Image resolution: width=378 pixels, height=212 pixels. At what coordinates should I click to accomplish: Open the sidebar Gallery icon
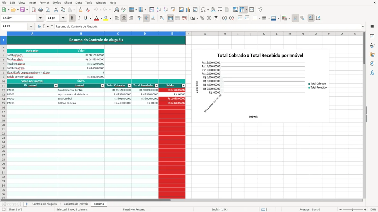[372, 55]
